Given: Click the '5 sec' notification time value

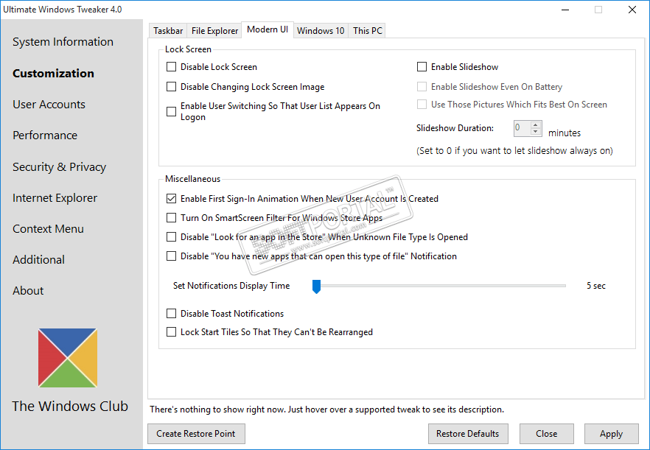Looking at the screenshot, I should (x=596, y=286).
